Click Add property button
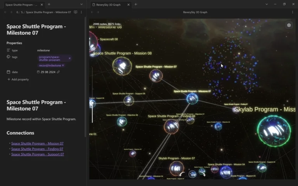This screenshot has width=298, height=186. 18,79
